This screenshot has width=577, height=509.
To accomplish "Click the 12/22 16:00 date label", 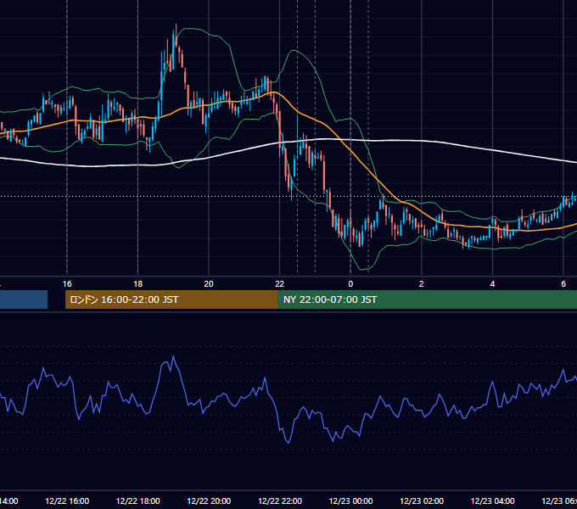I will [x=67, y=501].
